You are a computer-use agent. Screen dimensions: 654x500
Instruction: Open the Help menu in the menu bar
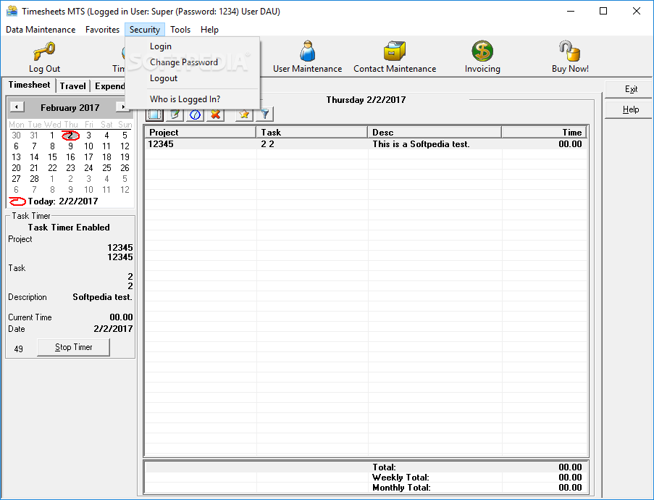point(209,30)
